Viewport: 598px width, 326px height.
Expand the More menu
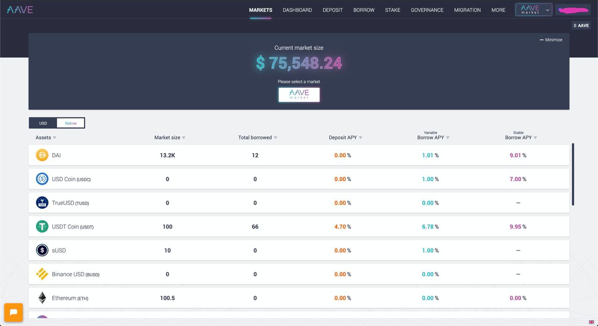[498, 10]
